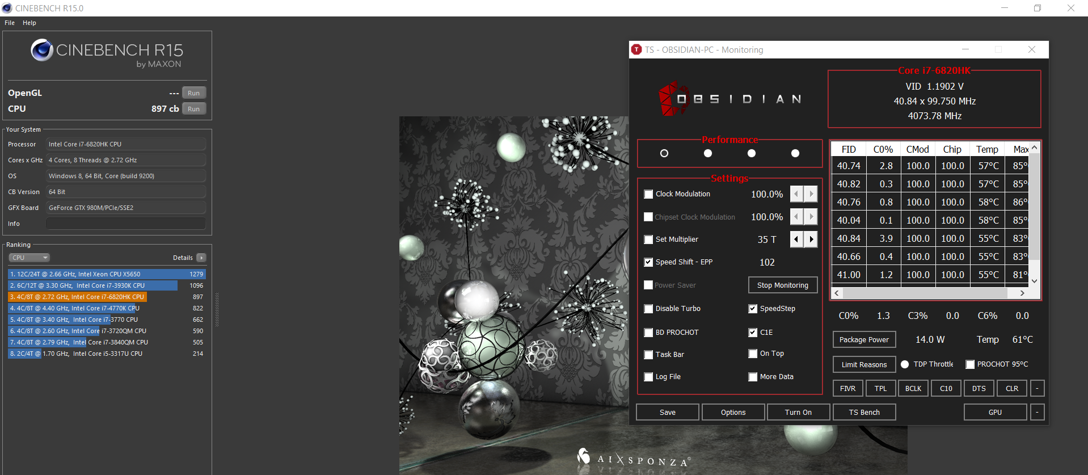
Task: Select the fourth Performance profile radio button
Action: pyautogui.click(x=795, y=153)
